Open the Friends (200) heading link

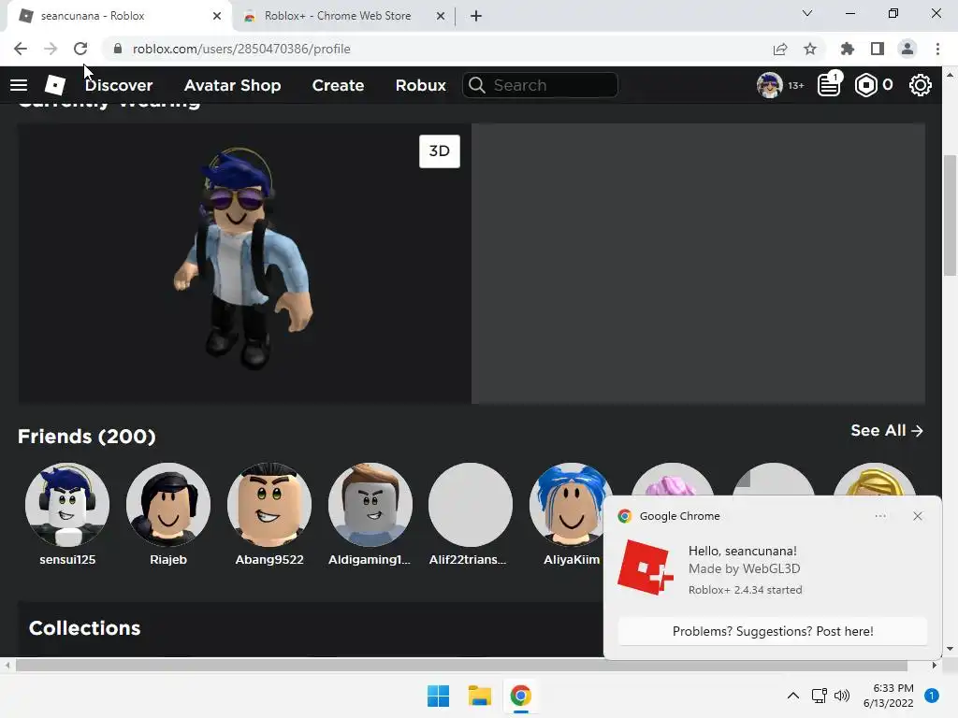pyautogui.click(x=87, y=436)
